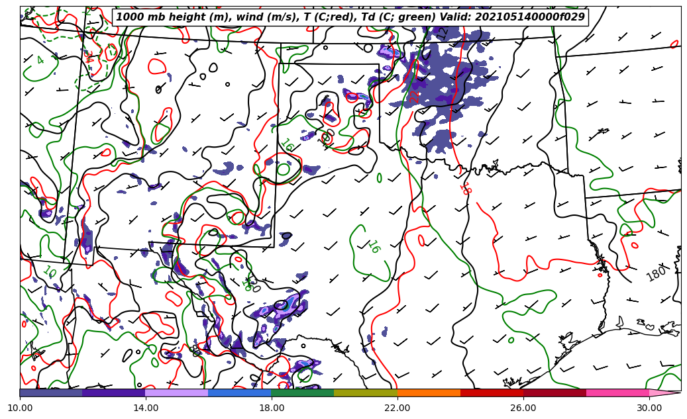The height and width of the screenshot is (419, 687).
Task: Click the 18.00 colorbar tick label
Action: pyautogui.click(x=272, y=408)
